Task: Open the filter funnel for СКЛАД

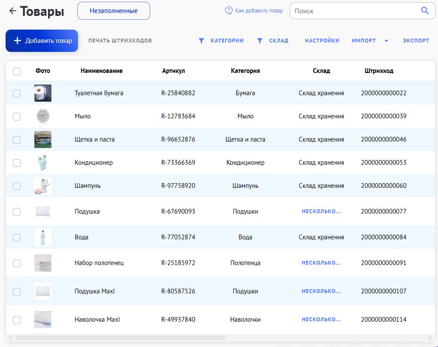Action: (259, 40)
